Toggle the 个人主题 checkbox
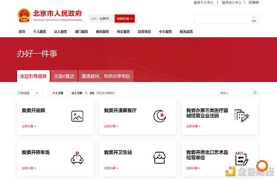This screenshot has width=277, height=179. click(49, 93)
